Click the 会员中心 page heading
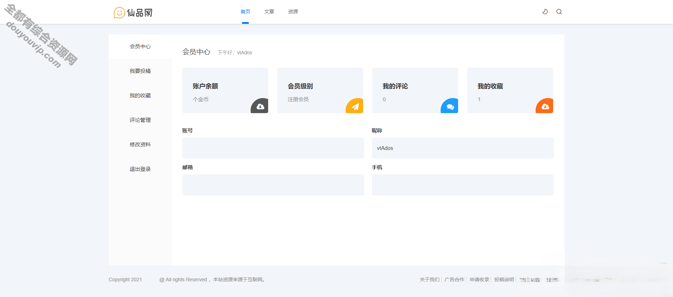673x297 pixels. click(x=196, y=52)
